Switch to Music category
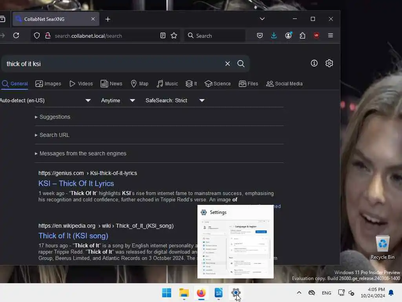The height and width of the screenshot is (302, 402). pyautogui.click(x=167, y=84)
